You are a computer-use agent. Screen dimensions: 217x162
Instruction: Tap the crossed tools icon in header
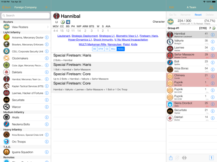(211, 7)
